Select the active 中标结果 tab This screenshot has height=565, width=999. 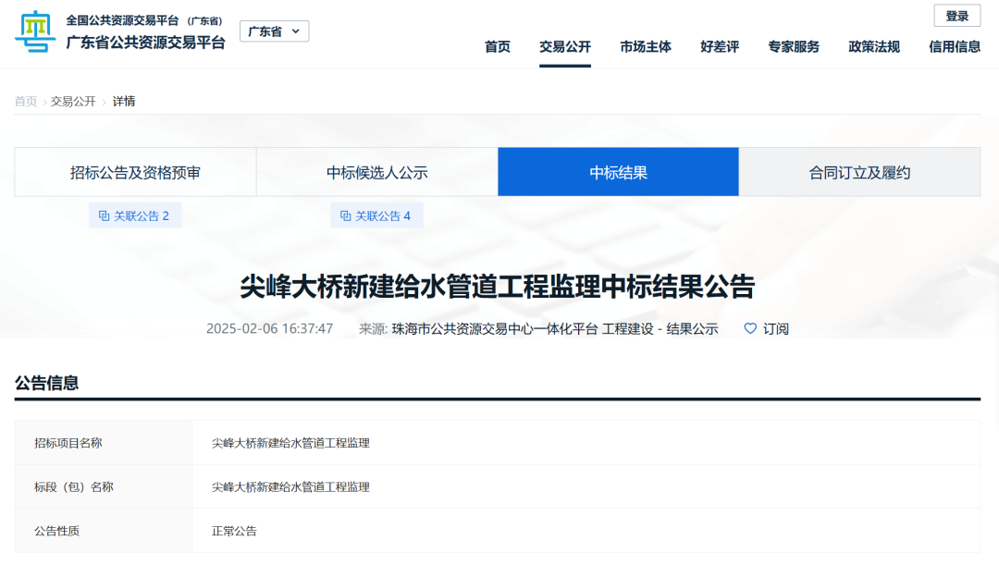618,171
